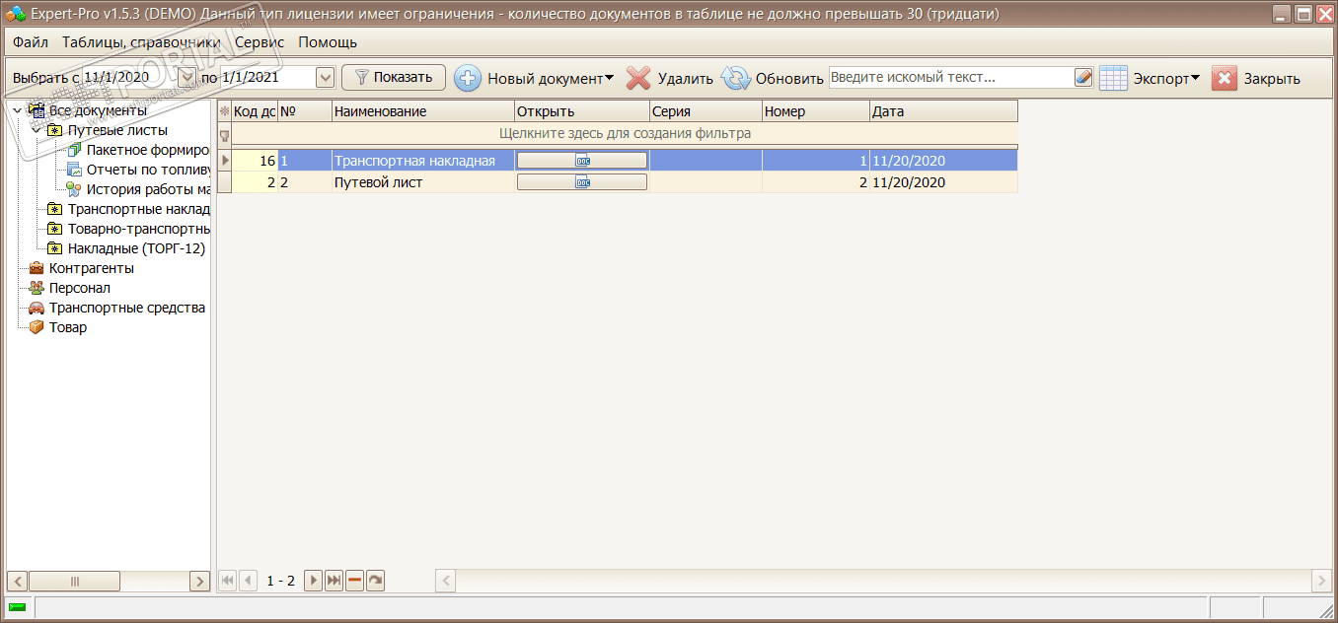Open the Экспорт dropdown arrow
Viewport: 1338px width, 623px height.
pyautogui.click(x=1195, y=78)
